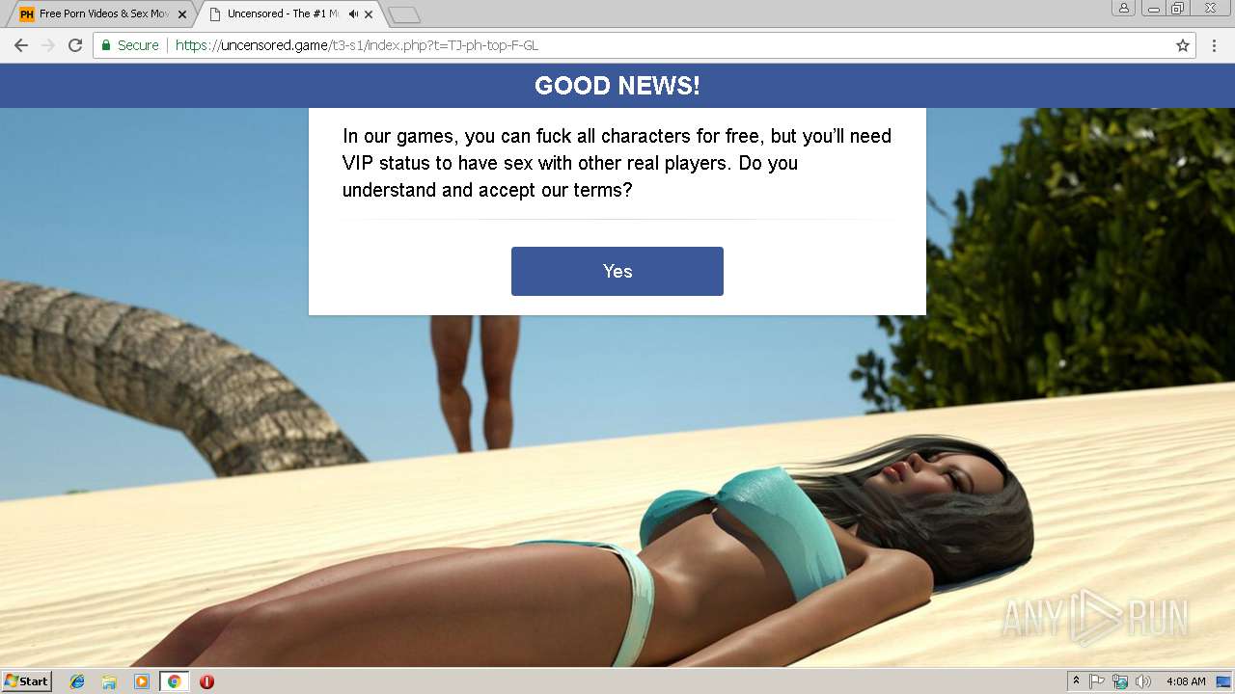The image size is (1235, 694).
Task: Click the uncensored.game address bar URL
Action: (357, 45)
